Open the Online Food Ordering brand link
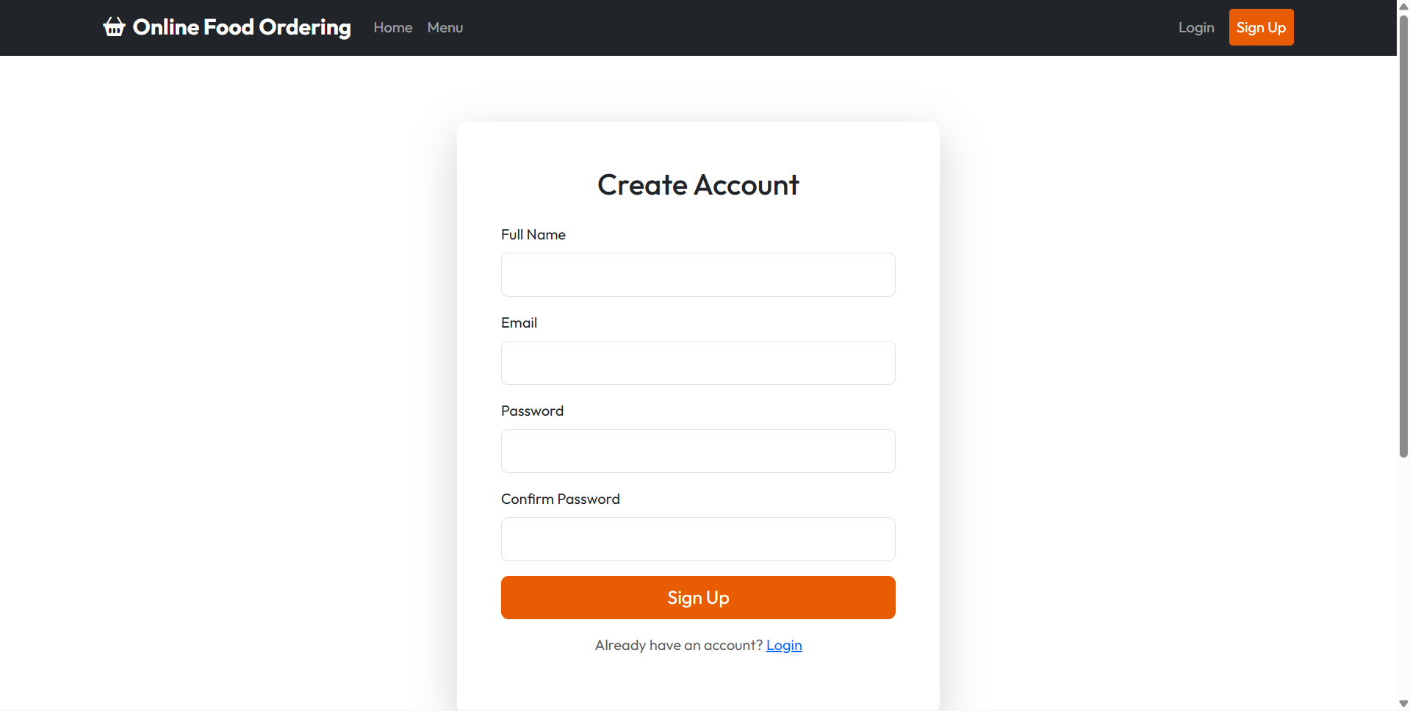Image resolution: width=1410 pixels, height=711 pixels. coord(227,27)
